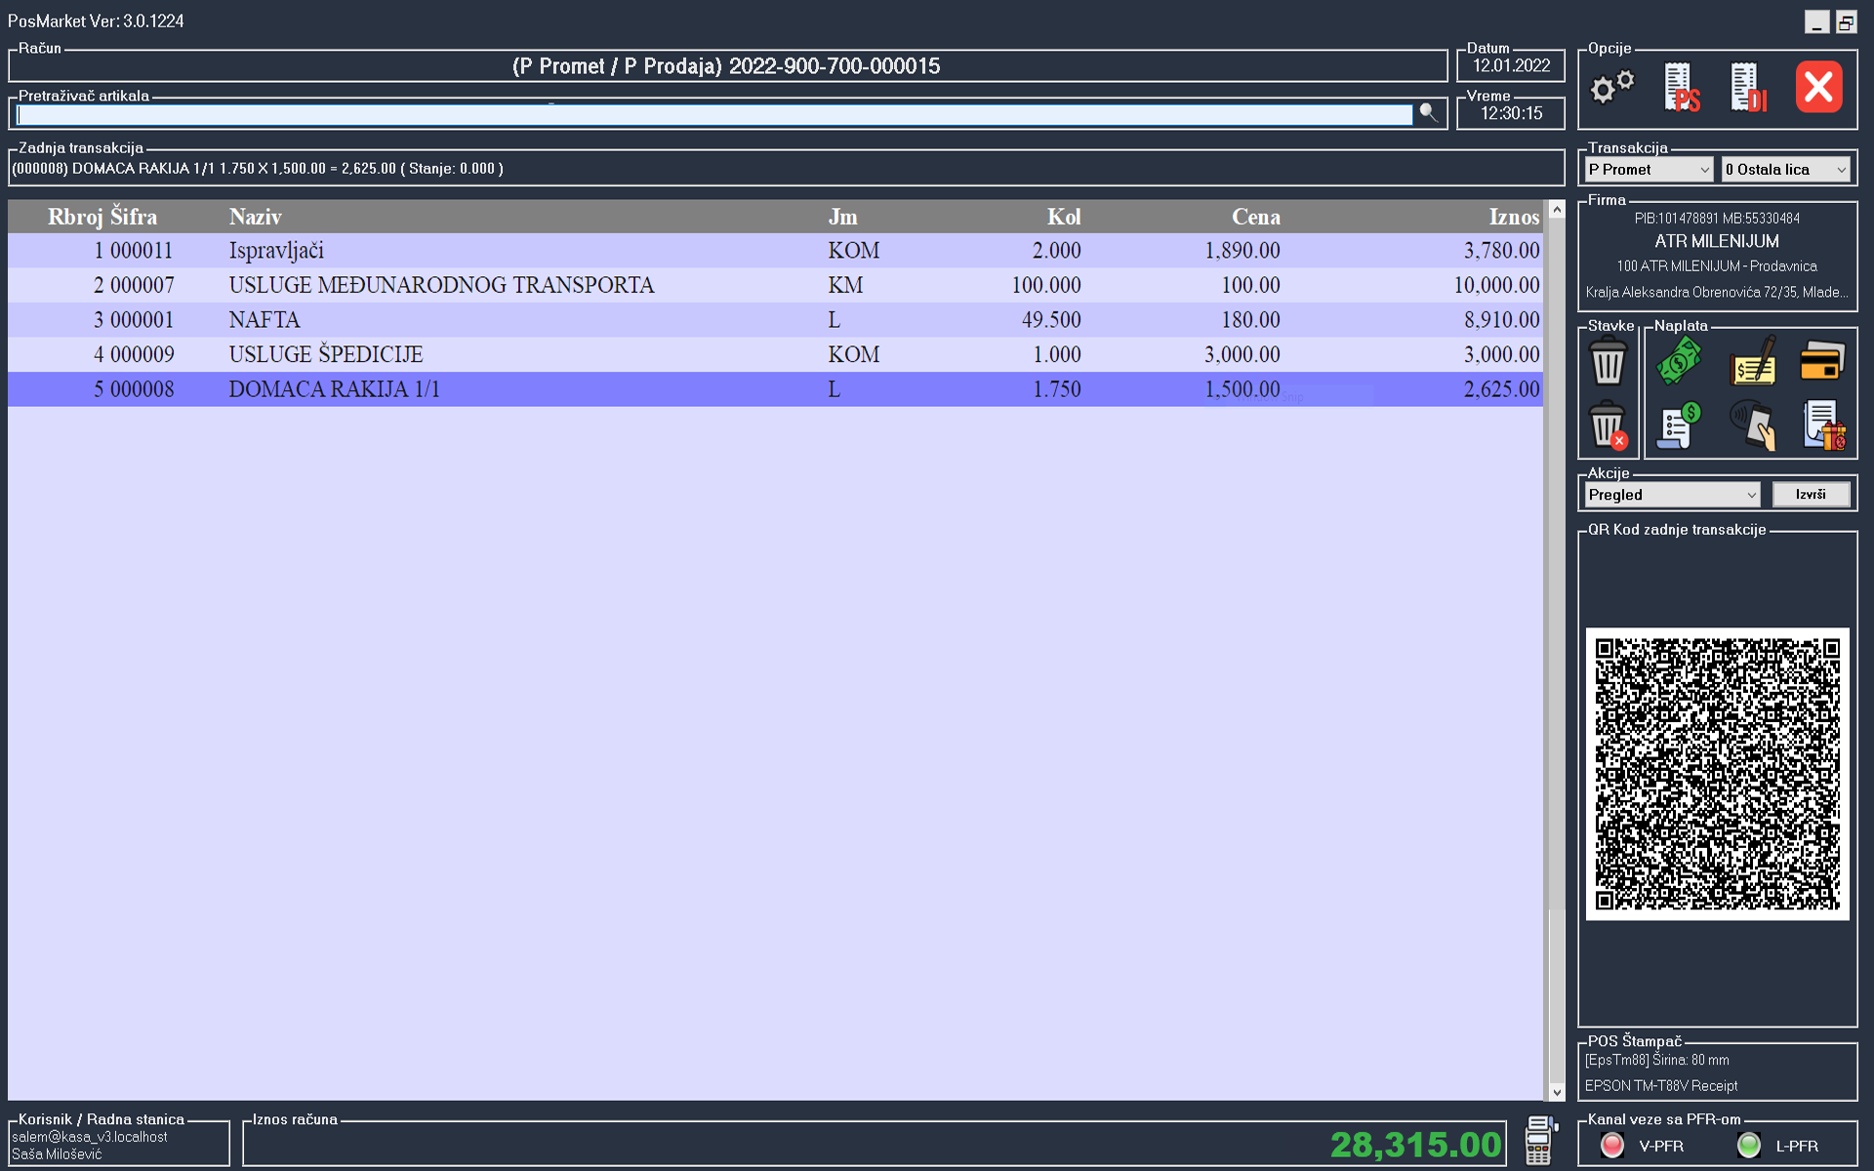This screenshot has width=1874, height=1171.
Task: Click the 49.500 quantity cell
Action: tap(1051, 320)
